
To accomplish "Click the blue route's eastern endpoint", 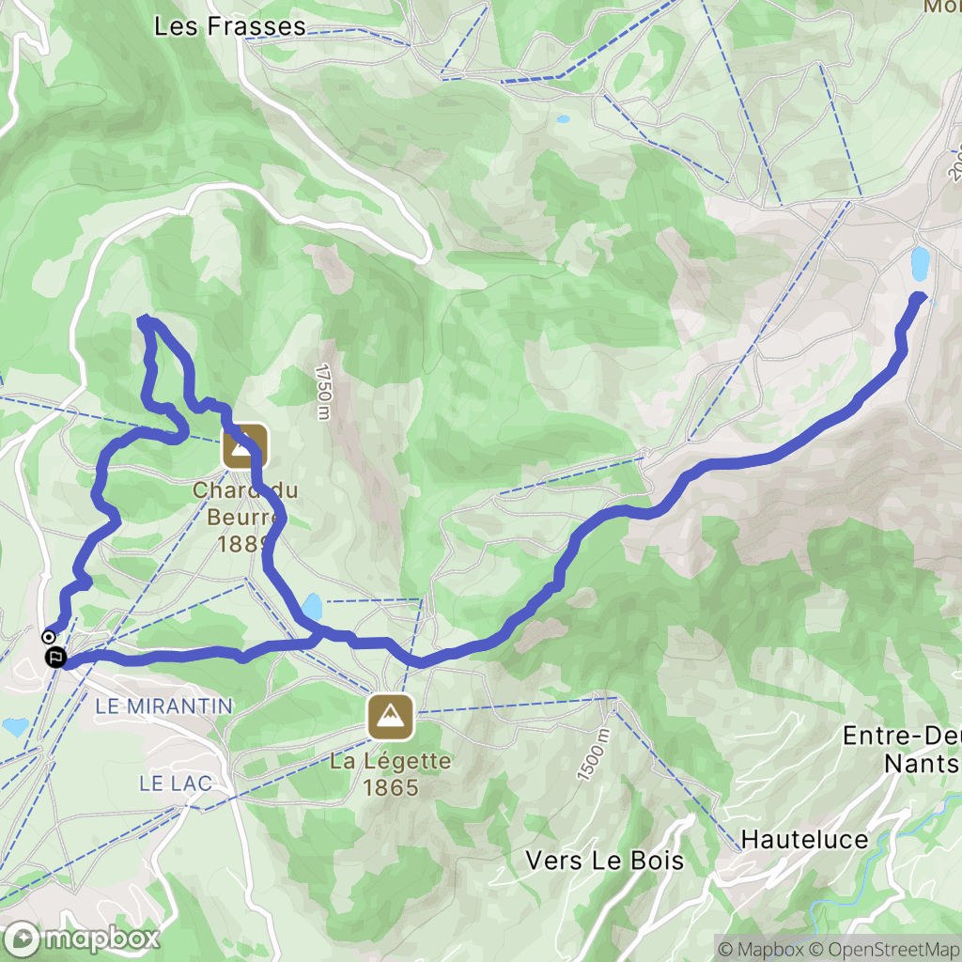I will (x=920, y=298).
